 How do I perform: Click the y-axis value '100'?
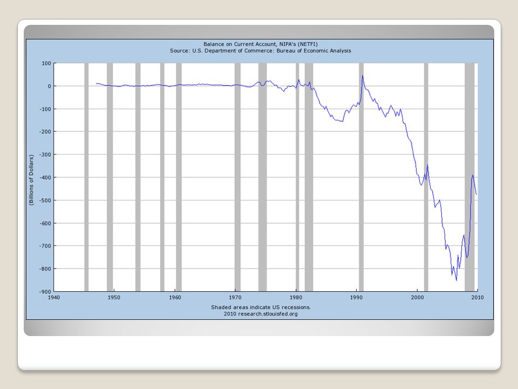coord(46,63)
